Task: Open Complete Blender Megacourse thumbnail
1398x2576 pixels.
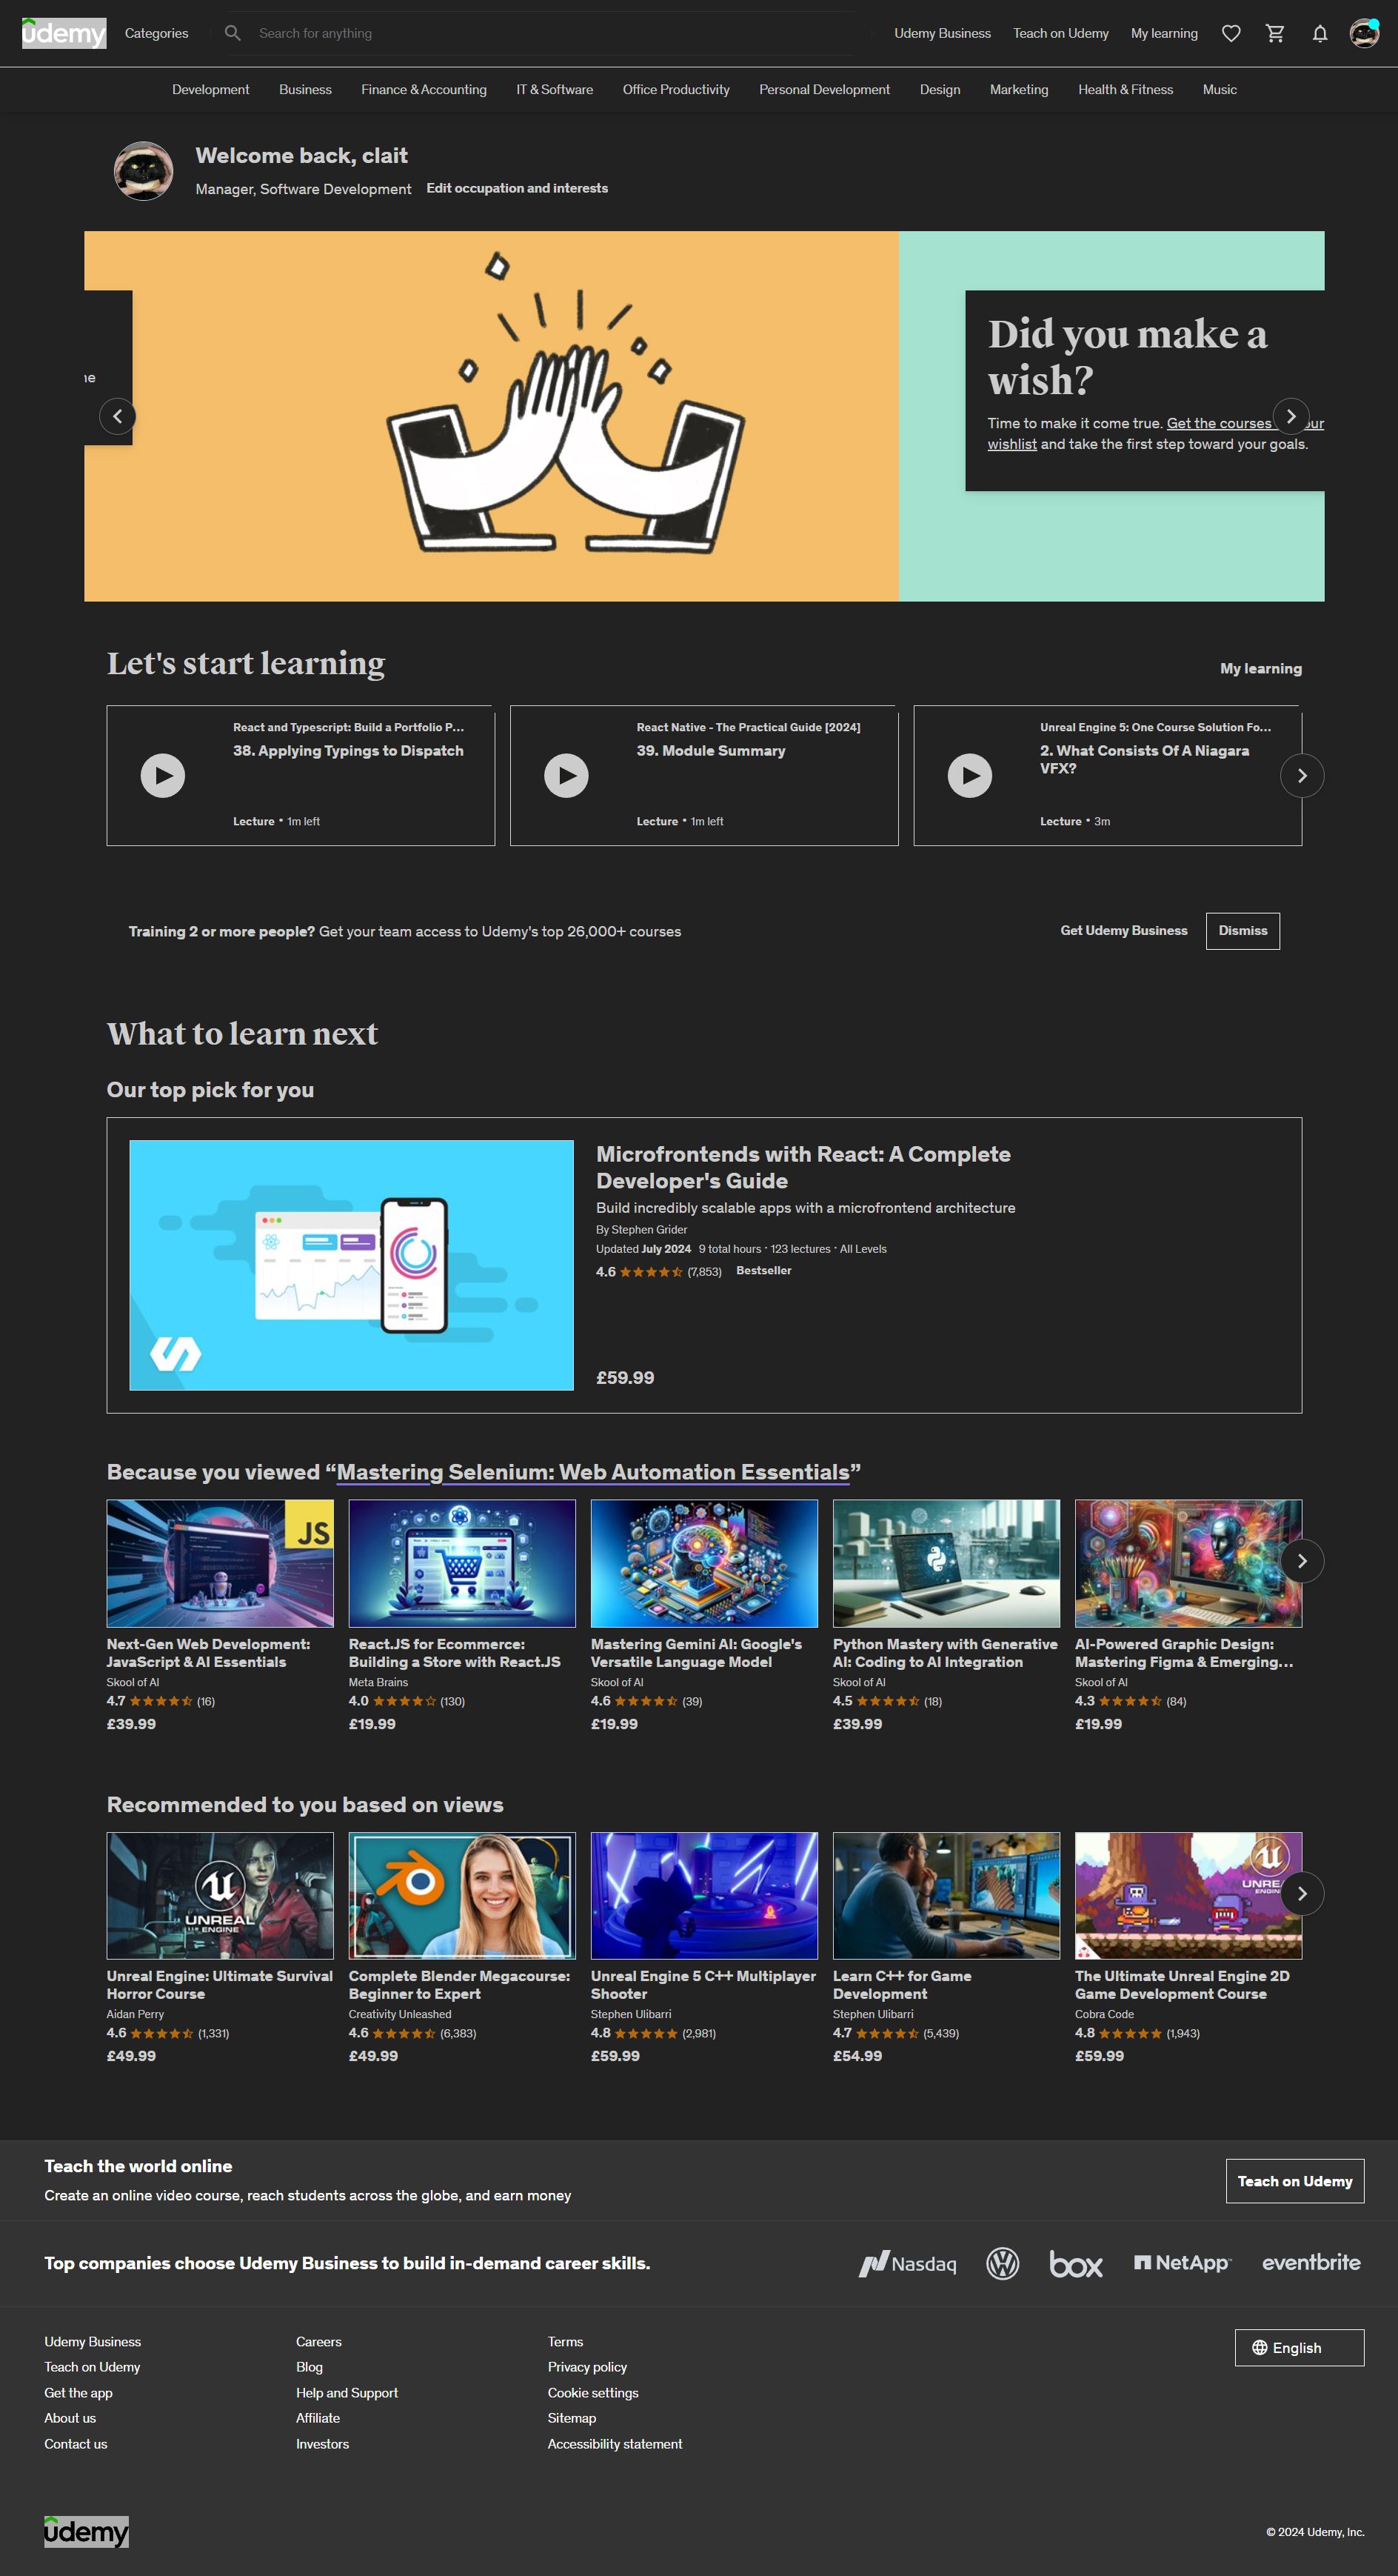Action: pos(461,1895)
